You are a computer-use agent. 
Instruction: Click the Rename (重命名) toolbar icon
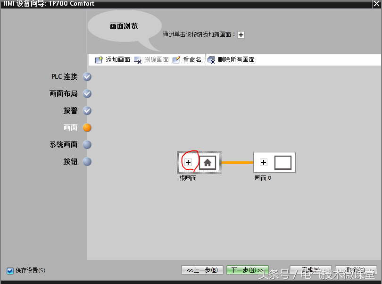click(176, 60)
